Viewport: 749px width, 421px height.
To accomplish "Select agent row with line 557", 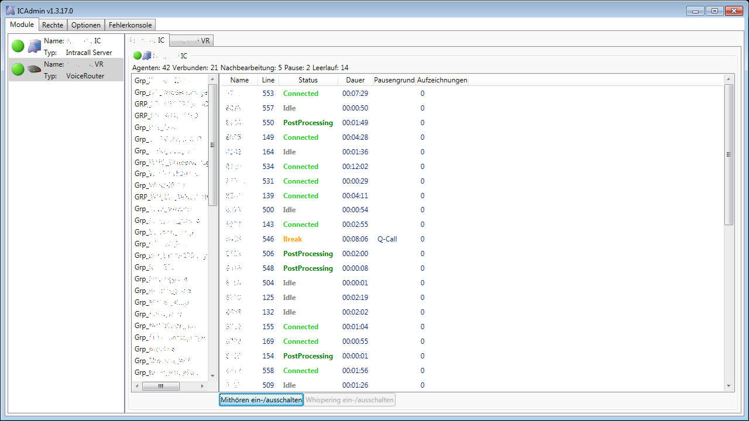I will pos(472,108).
